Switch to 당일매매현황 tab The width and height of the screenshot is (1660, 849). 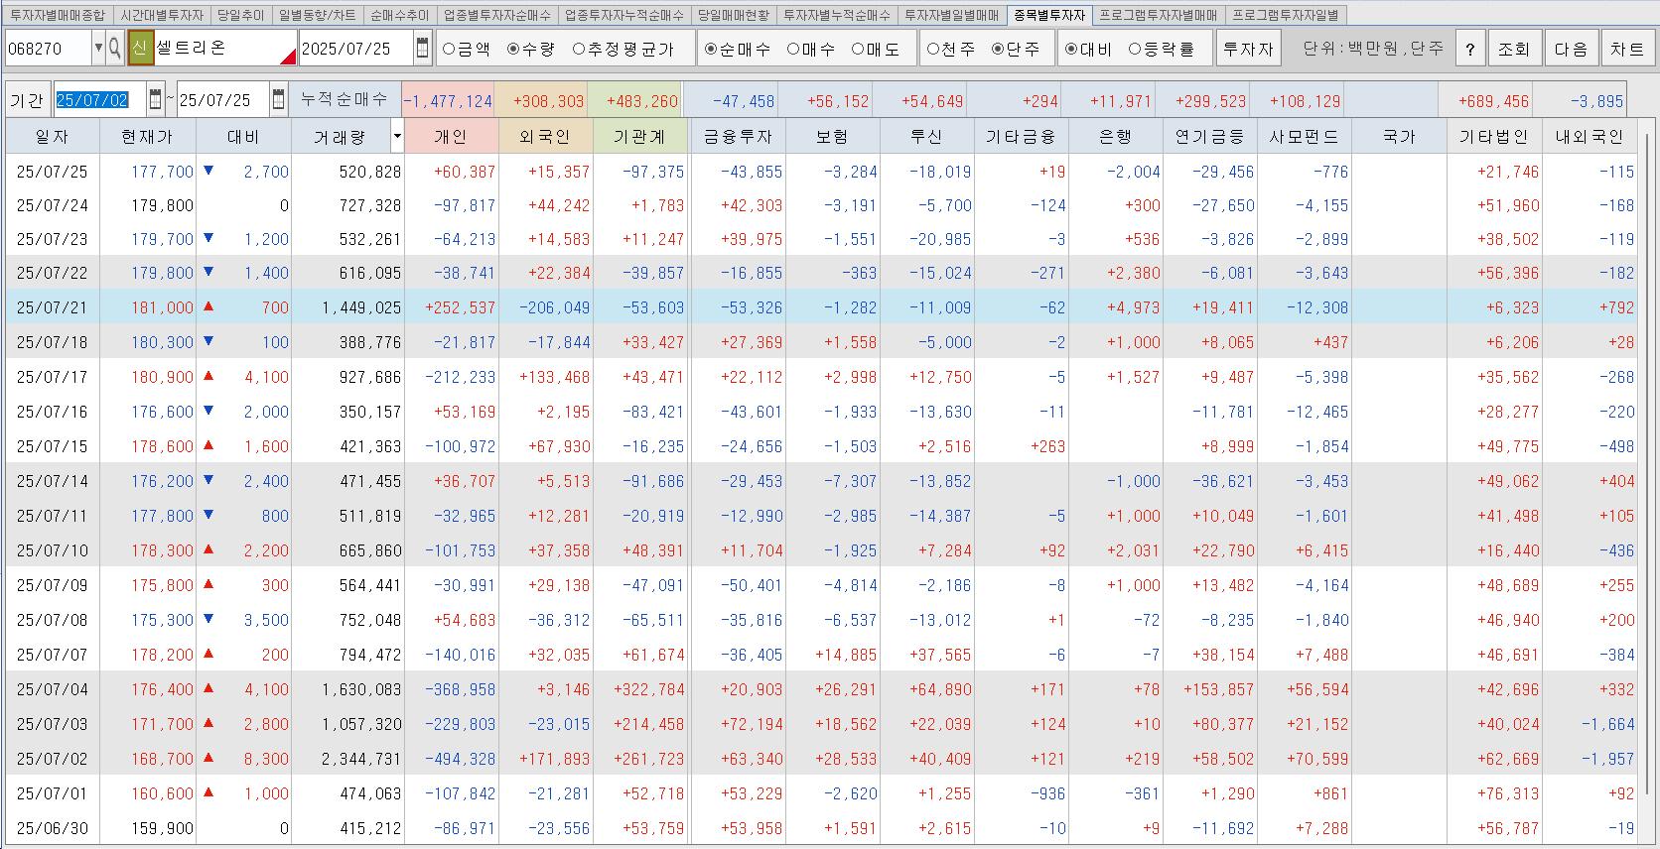733,15
